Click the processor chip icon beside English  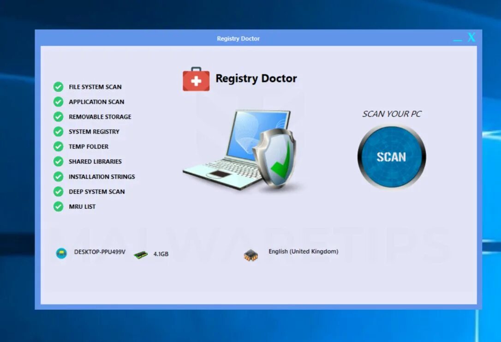(x=251, y=255)
